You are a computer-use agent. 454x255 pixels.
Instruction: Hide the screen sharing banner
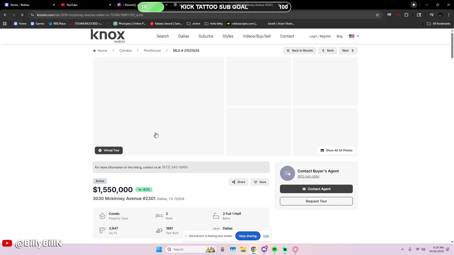266,236
